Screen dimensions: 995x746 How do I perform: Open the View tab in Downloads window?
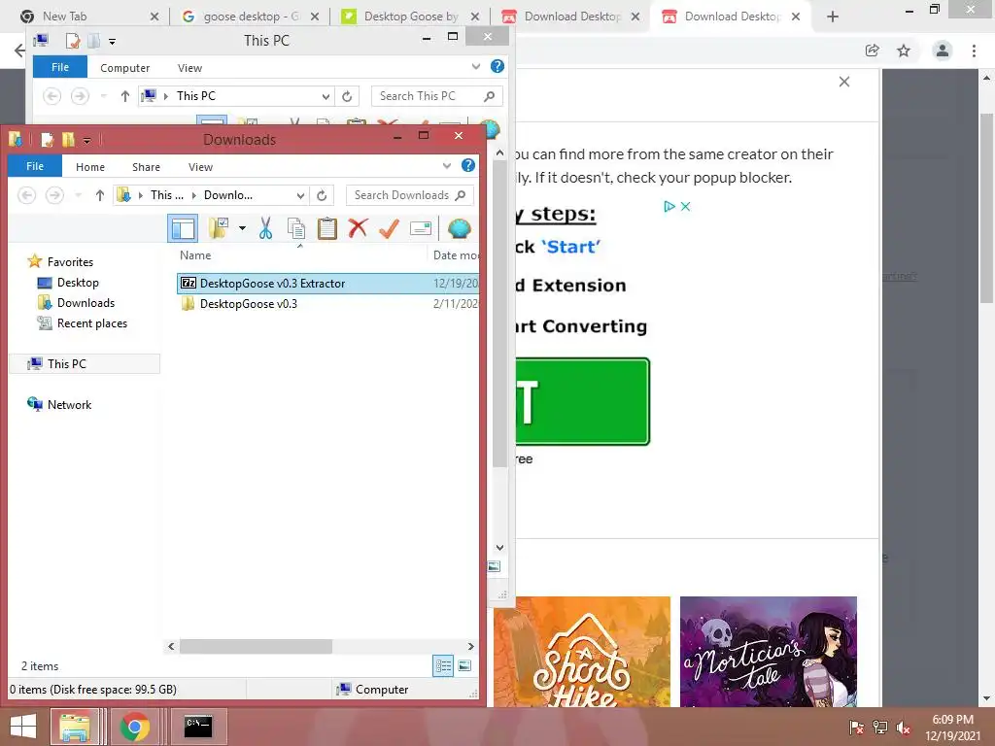(x=200, y=167)
